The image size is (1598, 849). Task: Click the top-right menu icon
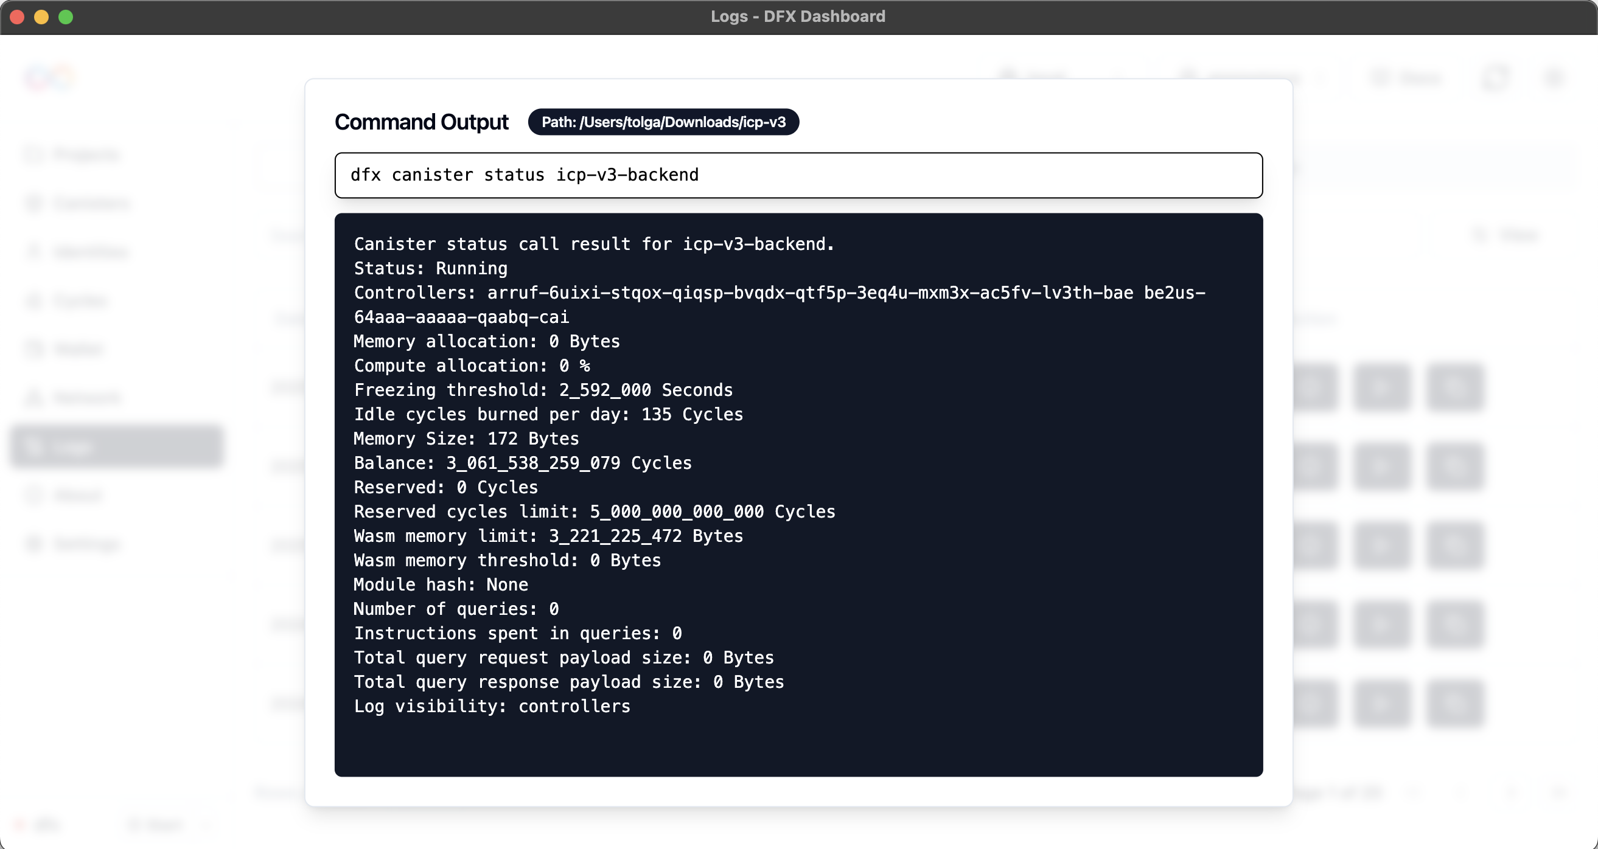click(1554, 77)
